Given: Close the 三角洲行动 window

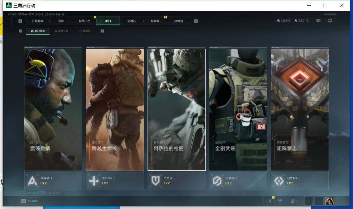Looking at the screenshot, I should 342,5.
